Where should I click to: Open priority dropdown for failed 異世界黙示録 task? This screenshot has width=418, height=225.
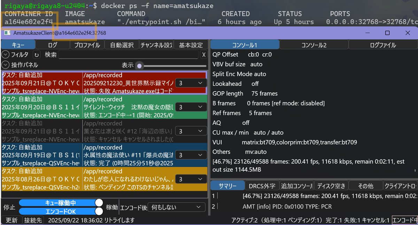(x=191, y=83)
